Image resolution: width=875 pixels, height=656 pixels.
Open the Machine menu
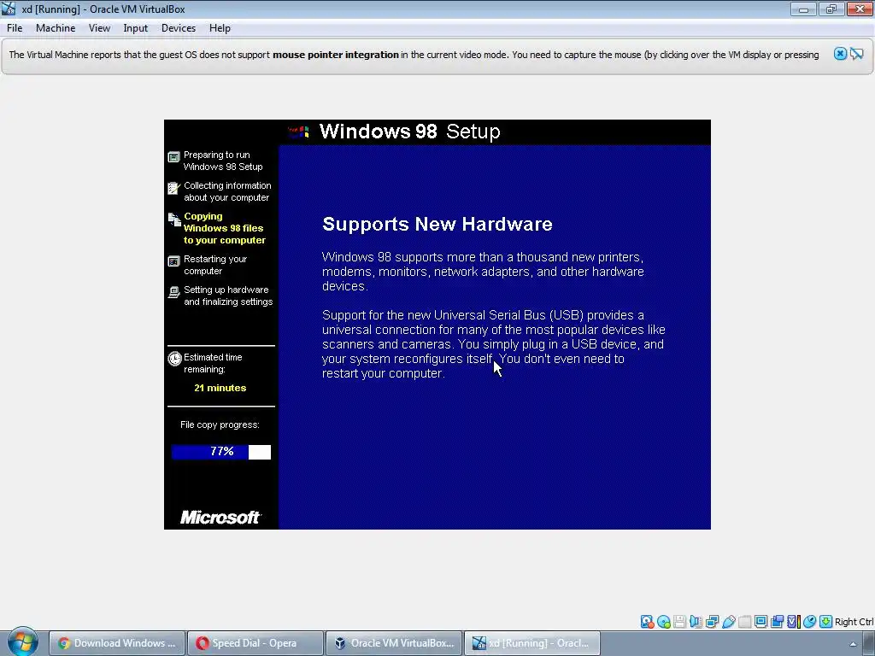pos(56,28)
